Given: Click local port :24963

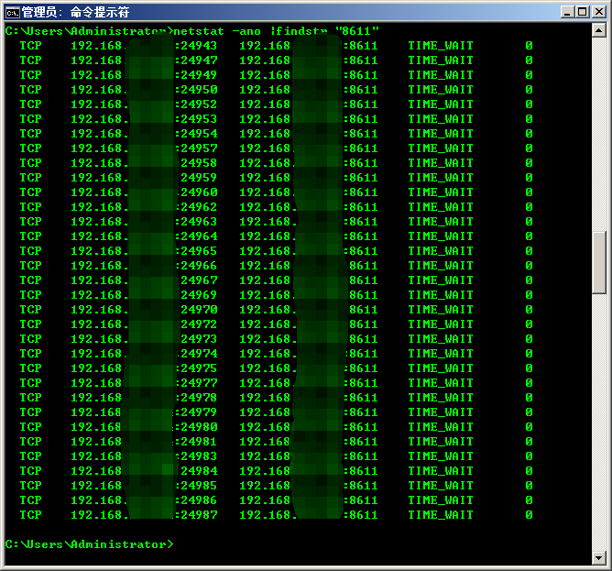Looking at the screenshot, I should coord(196,222).
